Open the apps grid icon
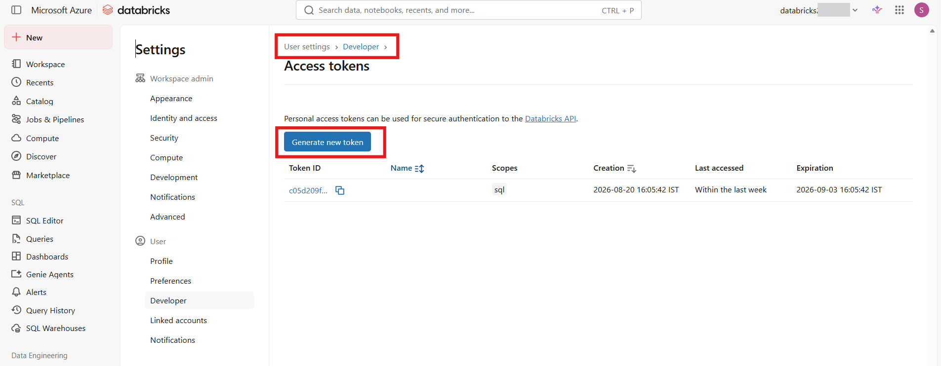The width and height of the screenshot is (942, 366). coord(900,10)
